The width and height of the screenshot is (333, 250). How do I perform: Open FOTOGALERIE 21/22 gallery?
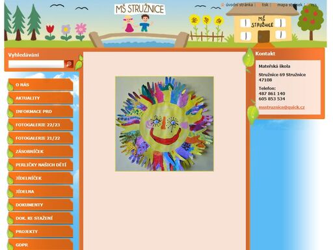pyautogui.click(x=40, y=138)
